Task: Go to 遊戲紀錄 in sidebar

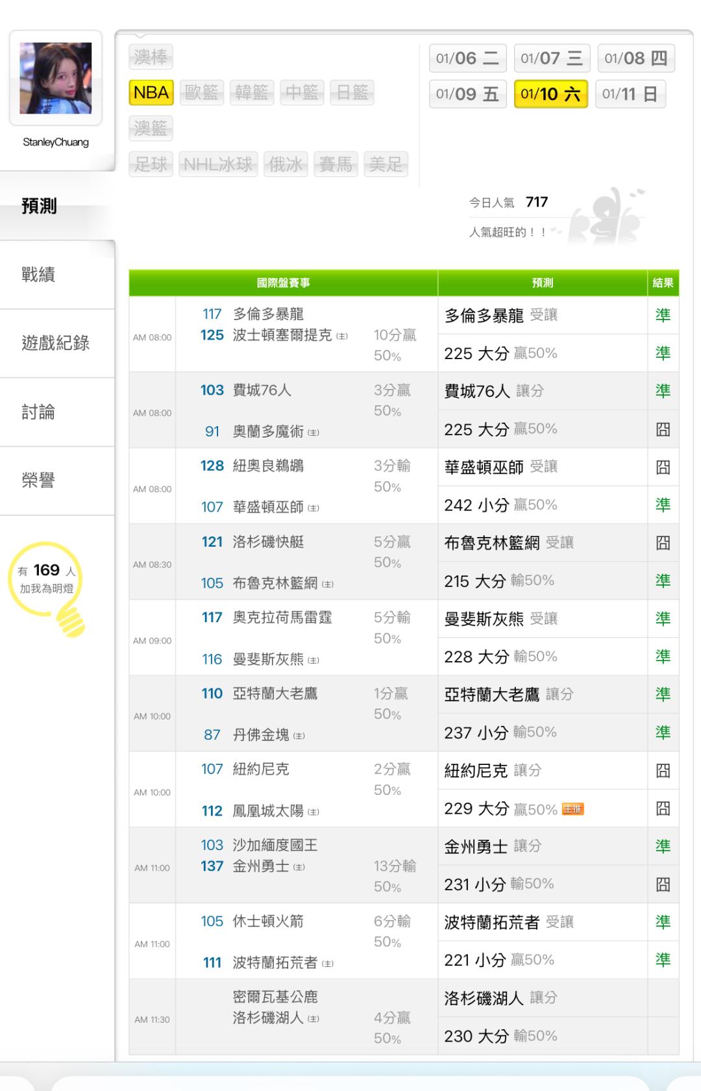Action: click(56, 343)
